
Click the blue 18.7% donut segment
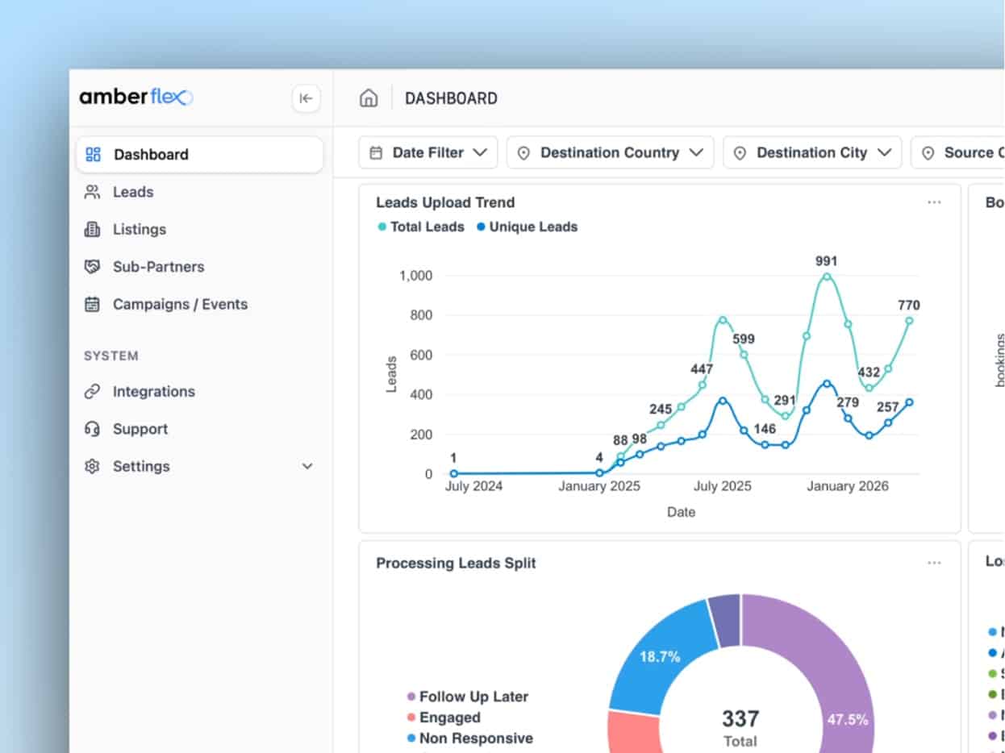tap(661, 657)
